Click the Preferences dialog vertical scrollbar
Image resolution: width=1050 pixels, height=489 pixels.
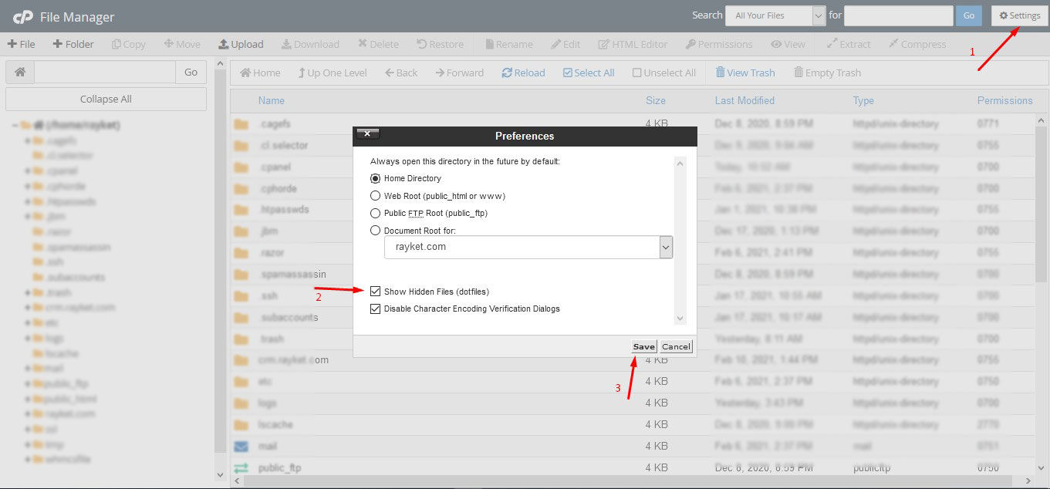click(680, 239)
